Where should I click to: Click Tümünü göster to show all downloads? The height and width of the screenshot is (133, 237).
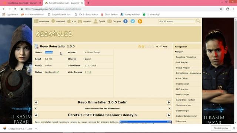pos(221,128)
